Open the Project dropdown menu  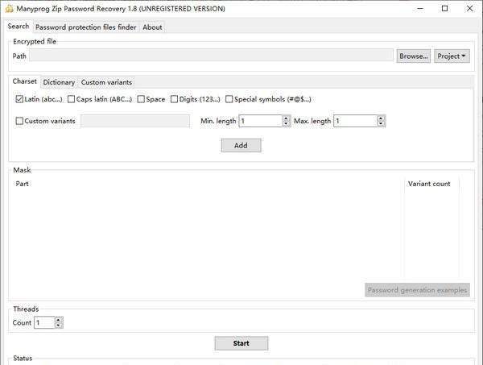tap(452, 56)
